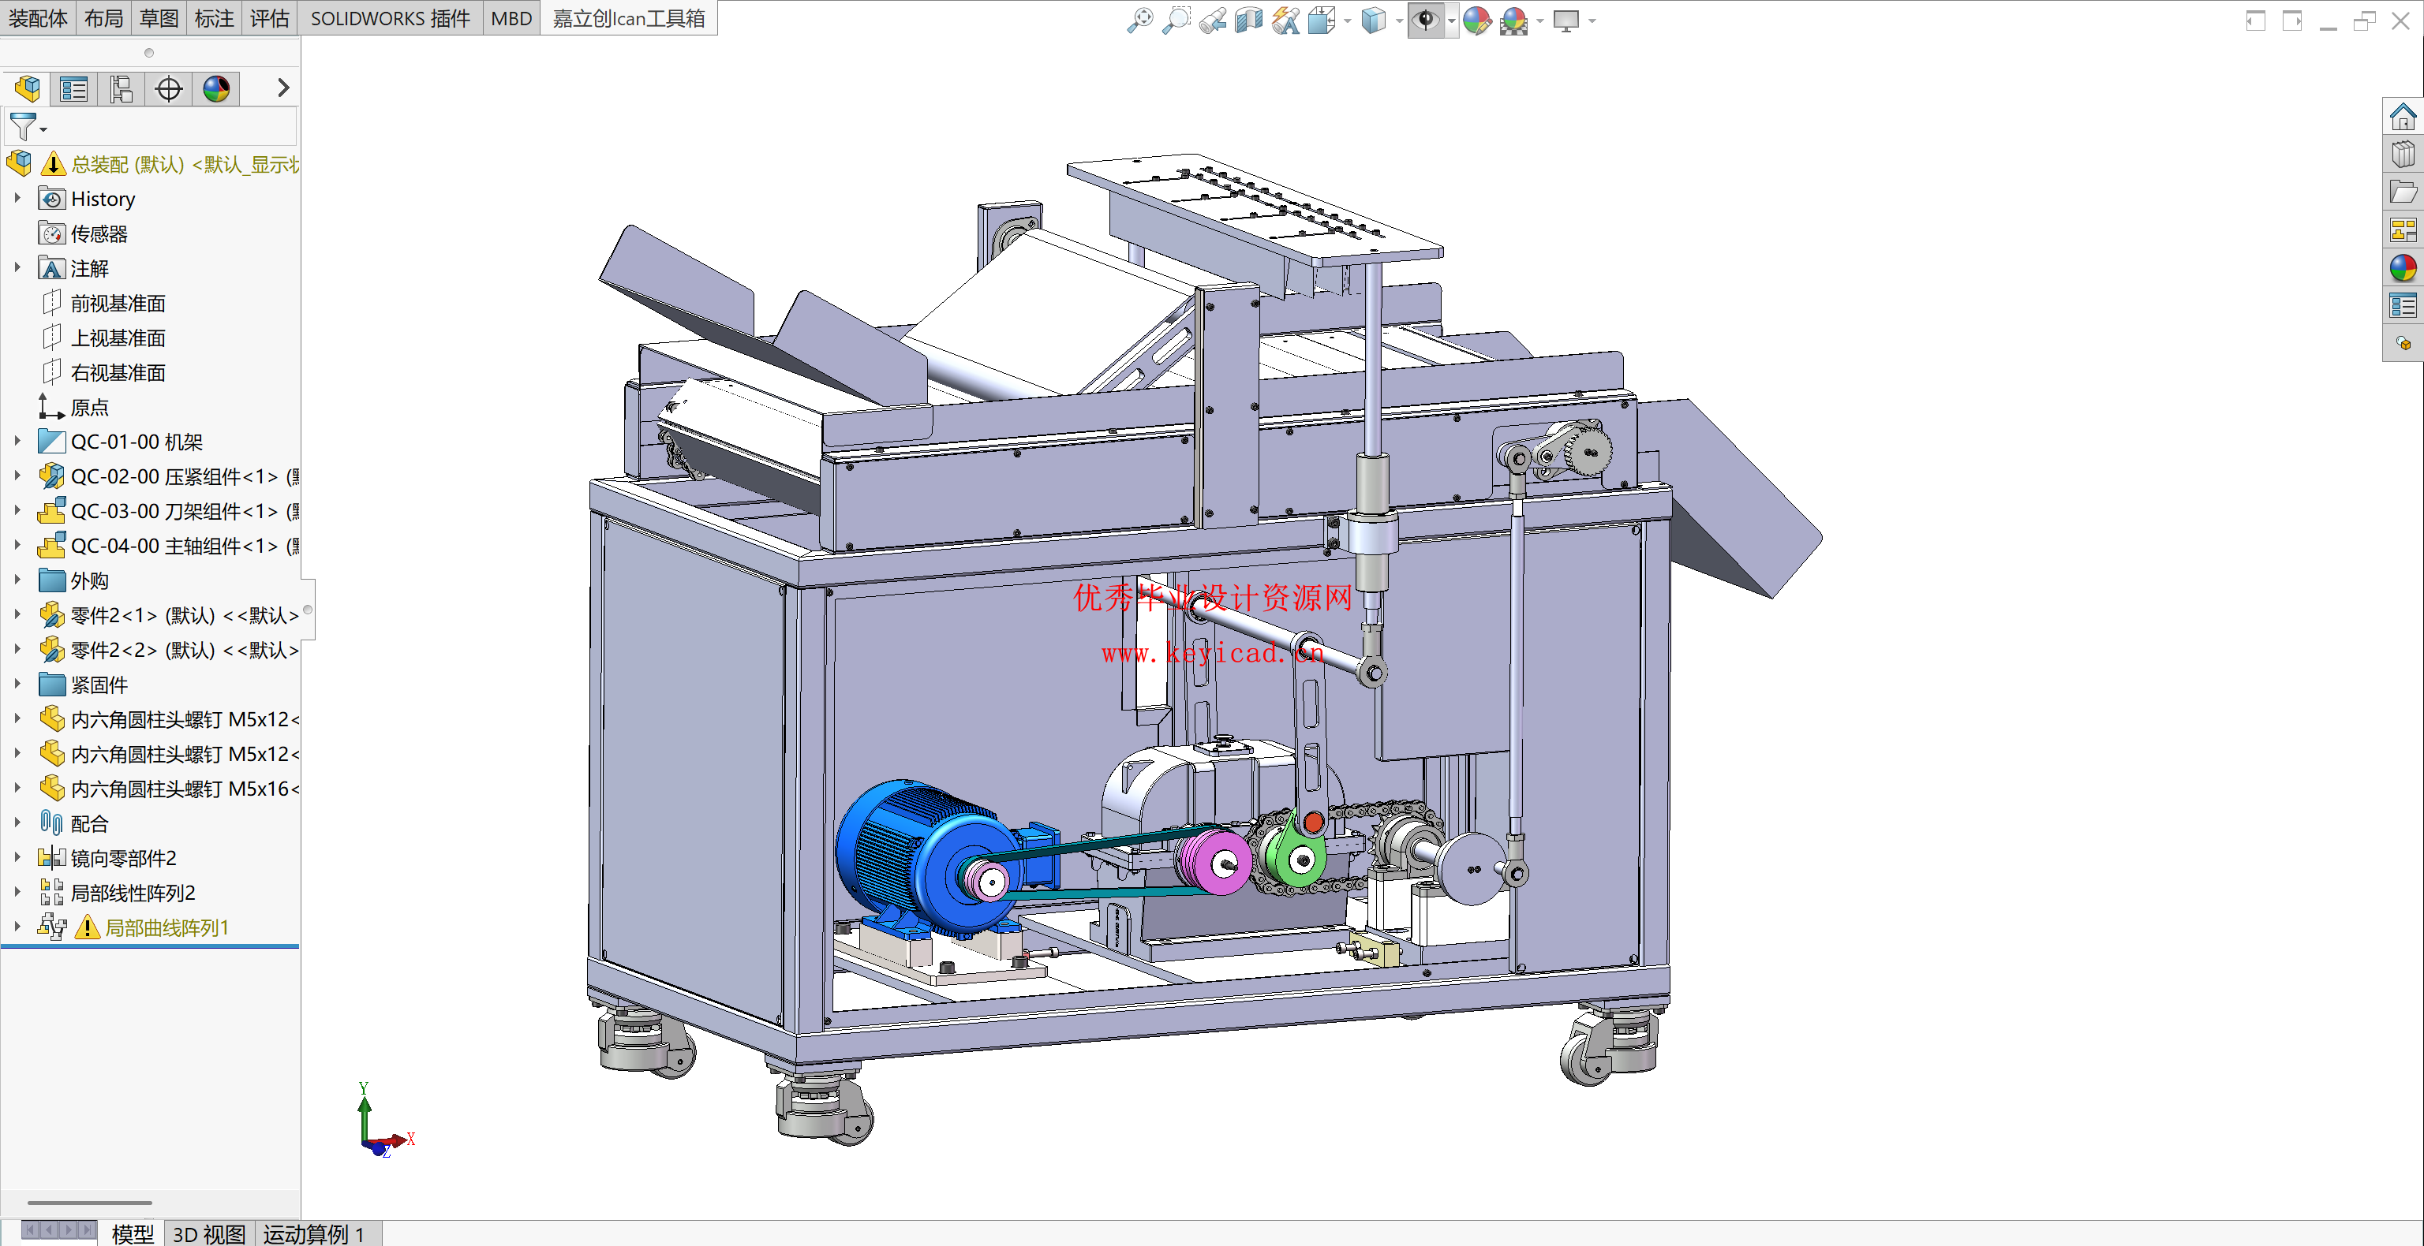The width and height of the screenshot is (2424, 1246).
Task: Open SOLIDWORKS Resources home icon in task pane
Action: (x=2403, y=117)
